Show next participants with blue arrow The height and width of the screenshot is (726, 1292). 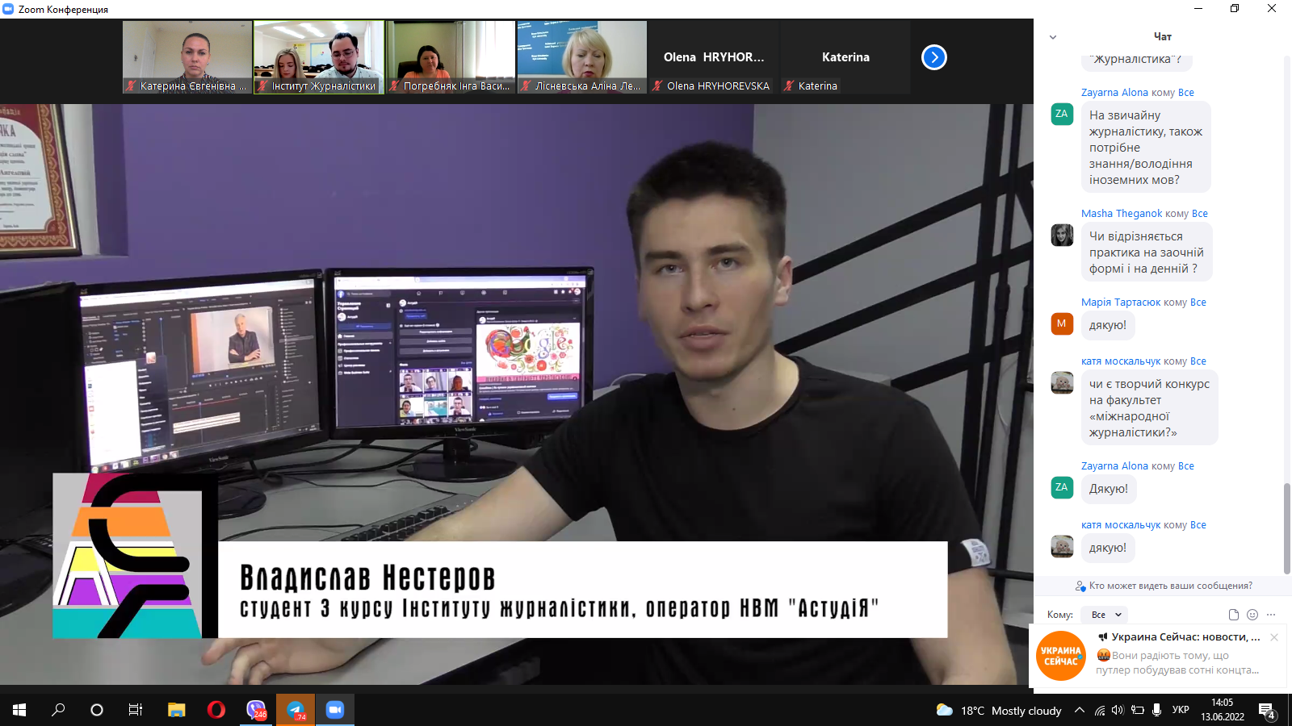point(933,57)
